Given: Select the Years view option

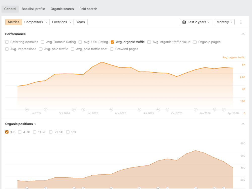Looking at the screenshot, I should tap(80, 22).
